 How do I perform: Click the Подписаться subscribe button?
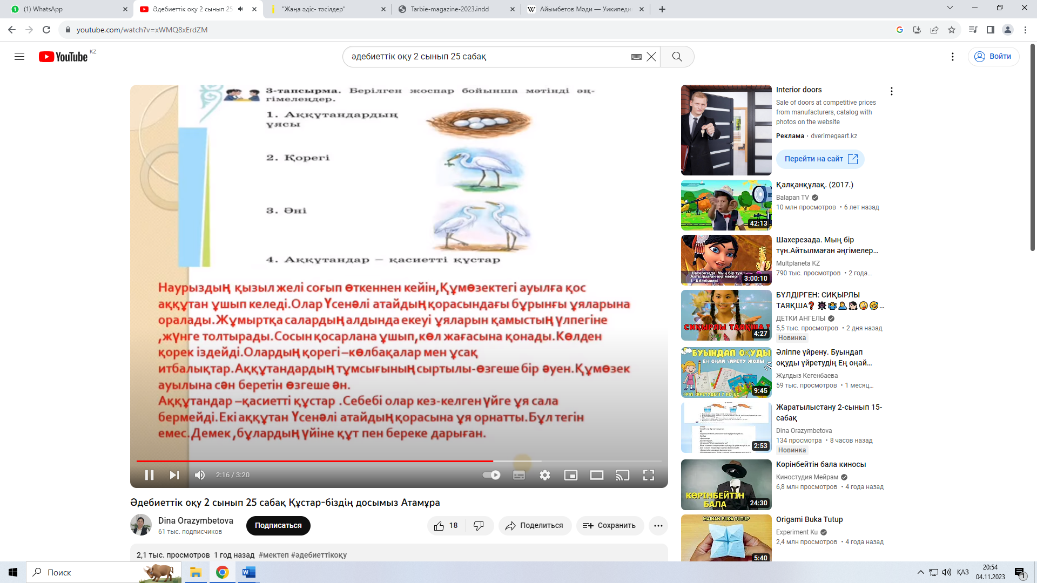pyautogui.click(x=278, y=526)
